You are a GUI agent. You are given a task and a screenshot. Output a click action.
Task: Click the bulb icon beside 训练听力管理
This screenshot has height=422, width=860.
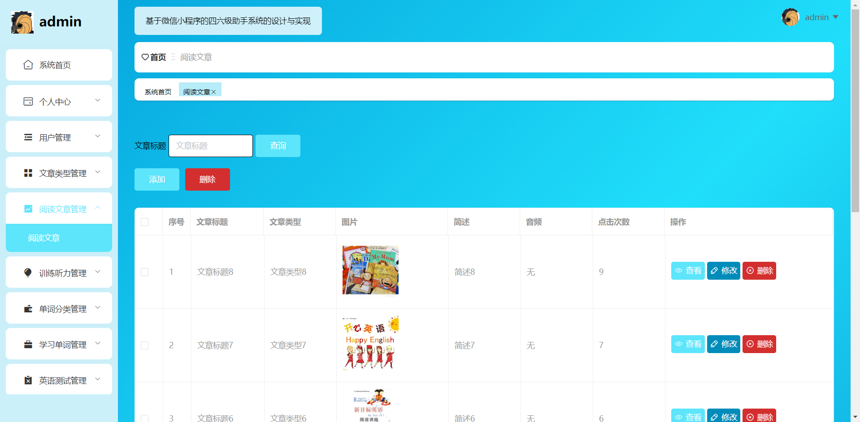click(28, 273)
